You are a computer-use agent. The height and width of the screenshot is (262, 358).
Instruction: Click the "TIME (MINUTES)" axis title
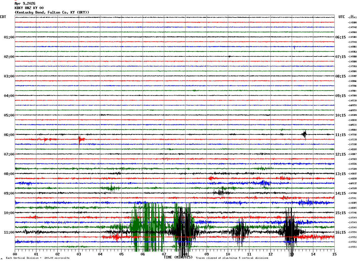[178, 257]
